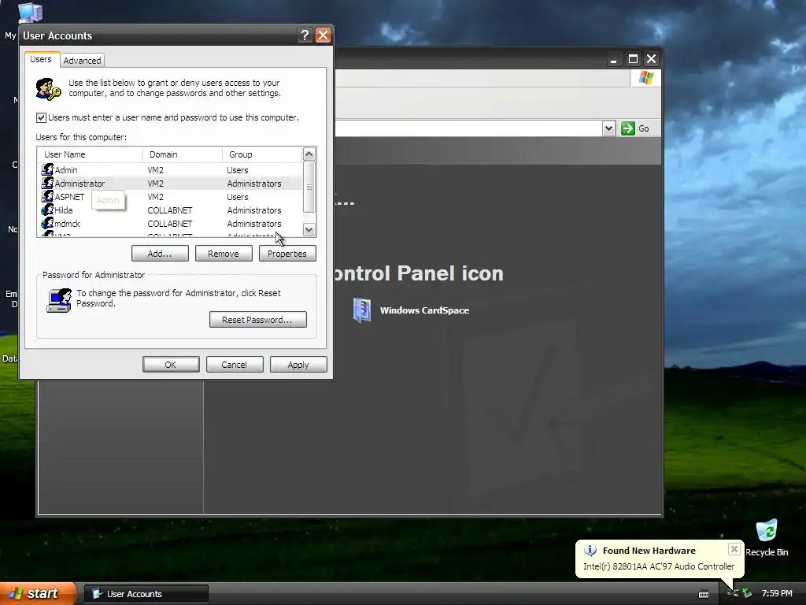Click the green Go arrow button
806x605 pixels.
pyautogui.click(x=627, y=128)
